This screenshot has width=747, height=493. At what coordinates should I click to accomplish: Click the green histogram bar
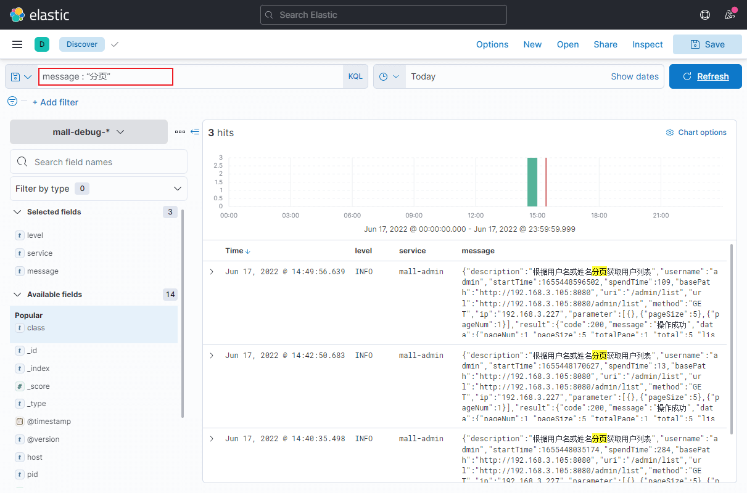tap(532, 182)
